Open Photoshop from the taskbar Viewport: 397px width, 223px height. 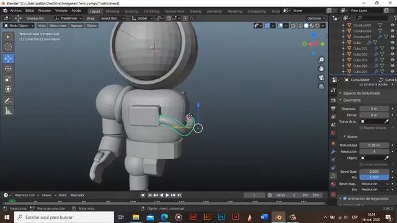click(x=221, y=217)
